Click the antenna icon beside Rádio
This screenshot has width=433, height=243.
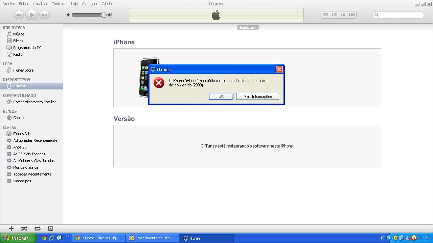click(9, 54)
